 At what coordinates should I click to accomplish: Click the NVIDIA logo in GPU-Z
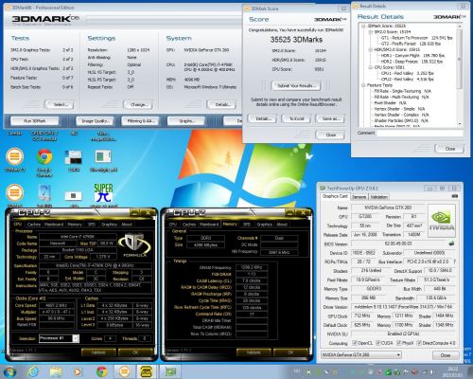pos(442,221)
